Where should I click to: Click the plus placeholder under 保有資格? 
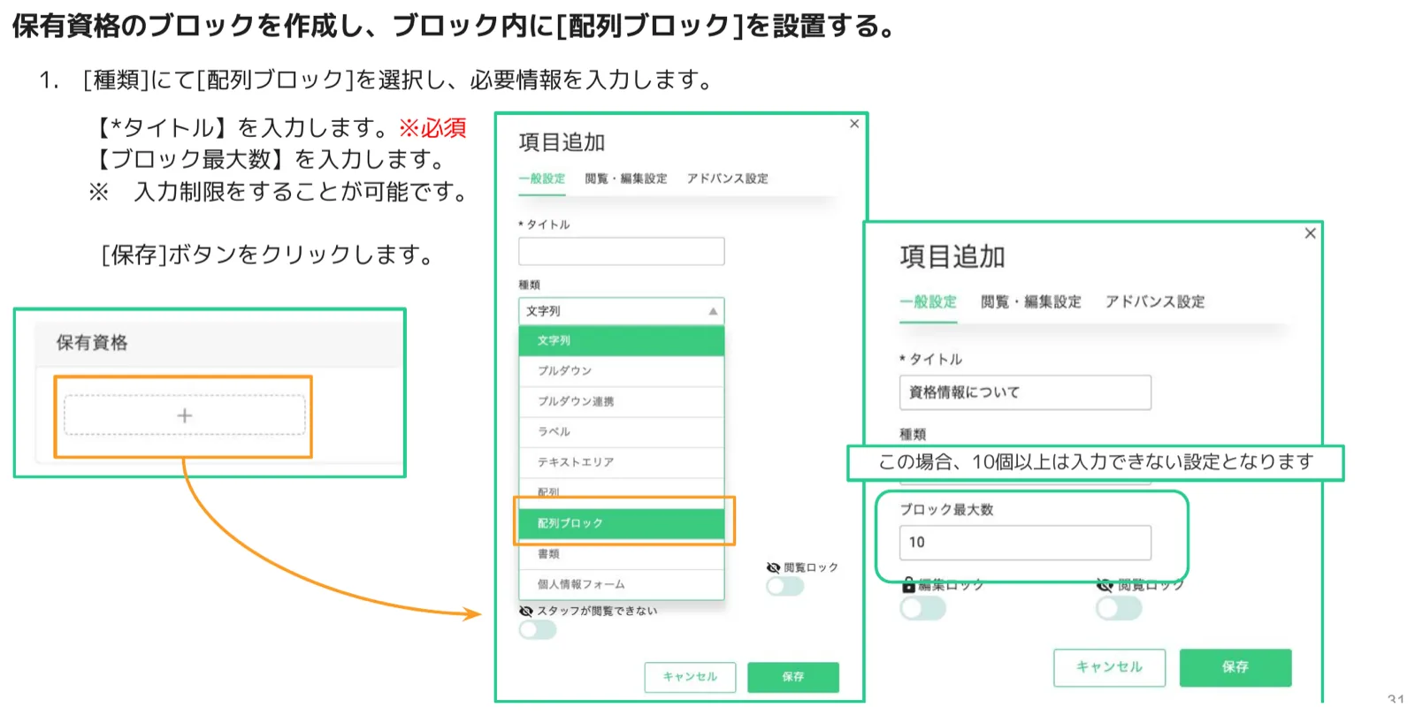tap(184, 415)
